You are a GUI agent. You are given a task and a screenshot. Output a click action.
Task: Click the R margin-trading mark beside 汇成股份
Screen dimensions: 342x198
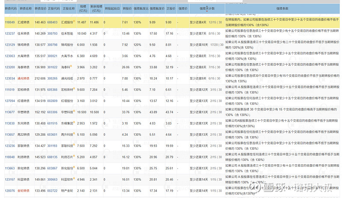74,21
